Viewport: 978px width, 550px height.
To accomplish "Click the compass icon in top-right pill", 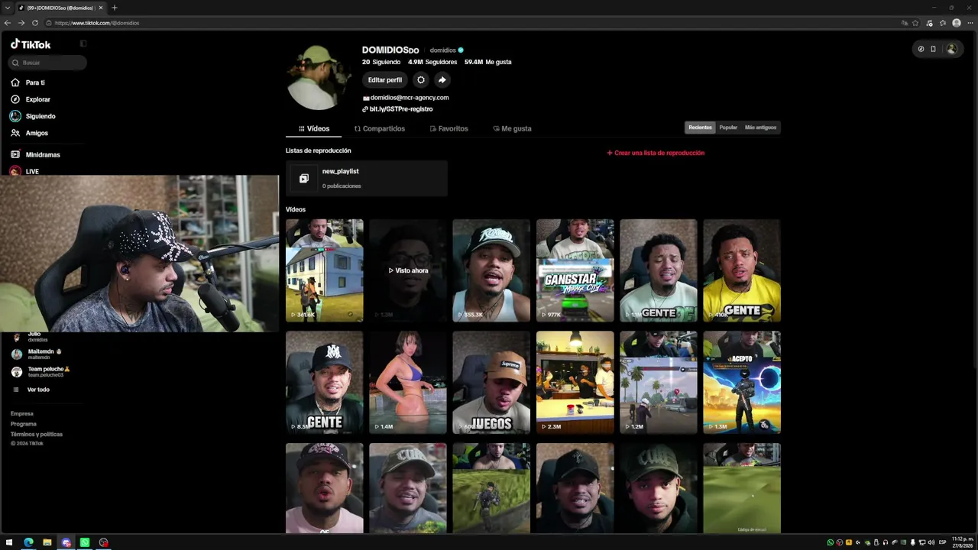I will 921,49.
